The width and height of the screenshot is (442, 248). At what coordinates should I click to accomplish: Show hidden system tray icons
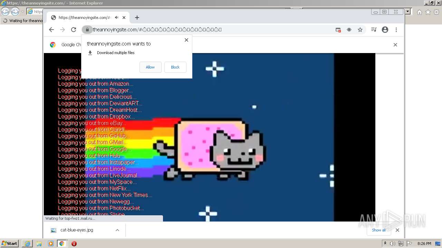point(385,244)
